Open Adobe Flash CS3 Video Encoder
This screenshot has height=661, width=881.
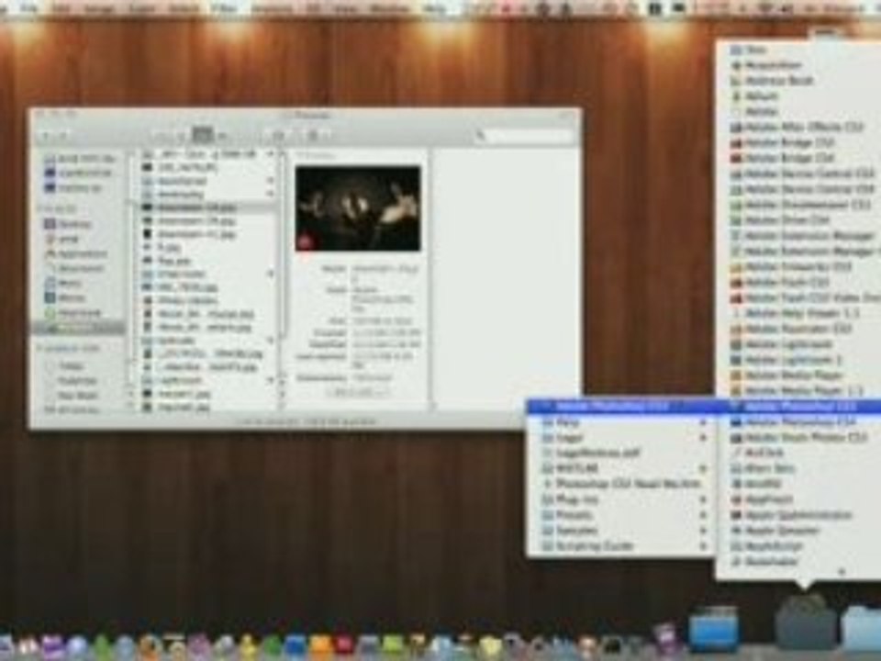(x=805, y=297)
